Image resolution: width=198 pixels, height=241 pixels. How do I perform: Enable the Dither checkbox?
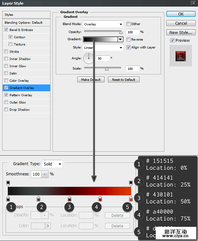(x=129, y=24)
